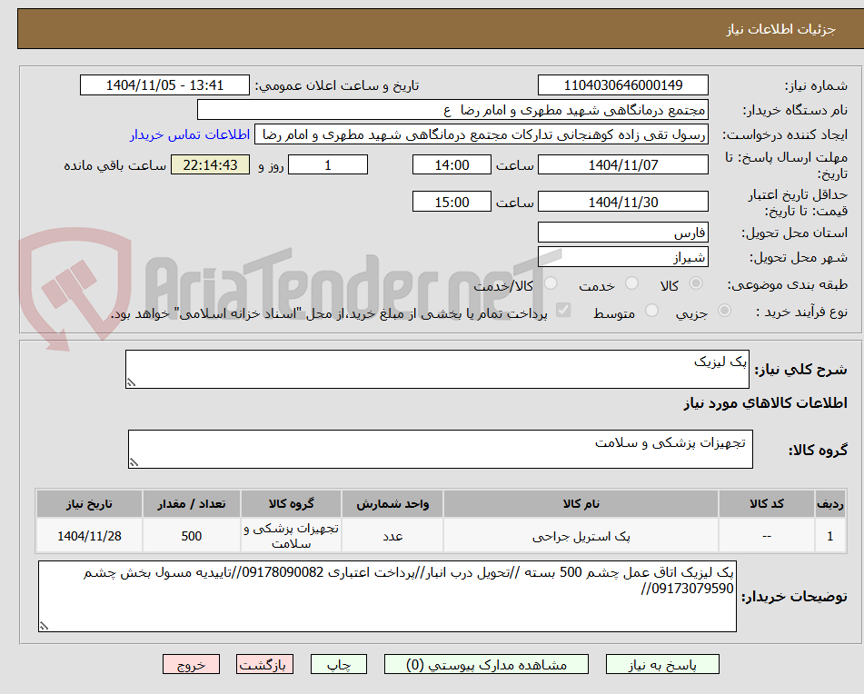Click resize handle of توضیحات خریدار textarea
Image resolution: width=864 pixels, height=694 pixels.
44,626
